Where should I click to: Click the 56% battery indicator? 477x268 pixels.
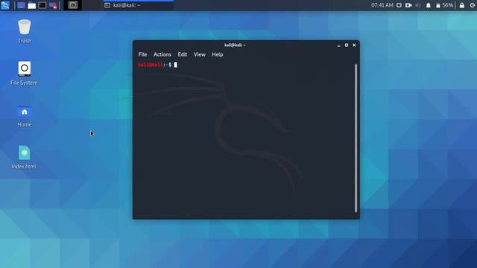coord(444,5)
